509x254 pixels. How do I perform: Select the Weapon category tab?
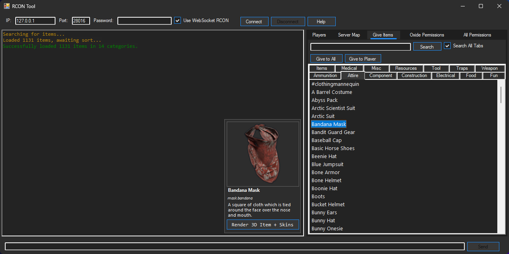click(490, 68)
